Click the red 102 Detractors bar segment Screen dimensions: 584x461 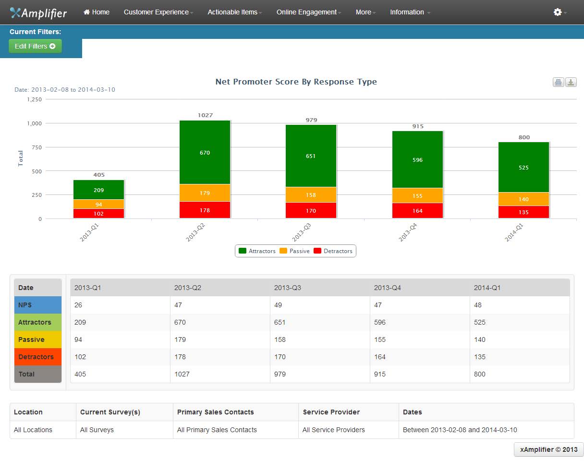(98, 214)
